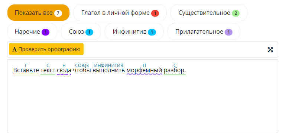Click the green count badge on Существительное

pyautogui.click(x=235, y=13)
